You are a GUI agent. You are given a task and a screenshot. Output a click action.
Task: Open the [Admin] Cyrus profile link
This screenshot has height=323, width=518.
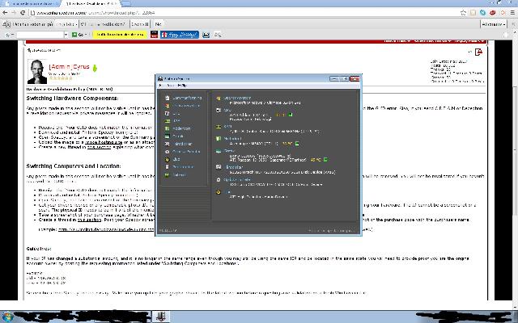69,67
